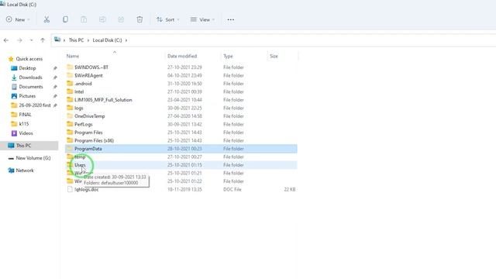Open recent locations dropdown chevron
The width and height of the screenshot is (496, 279).
coord(31,40)
